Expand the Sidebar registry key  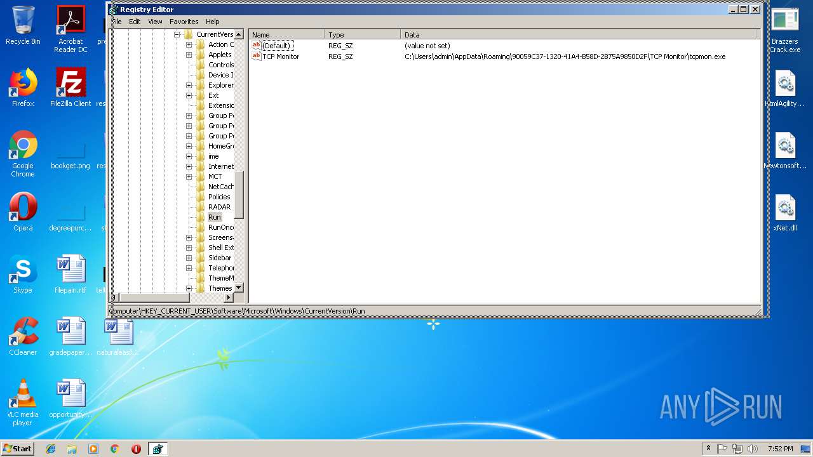189,258
